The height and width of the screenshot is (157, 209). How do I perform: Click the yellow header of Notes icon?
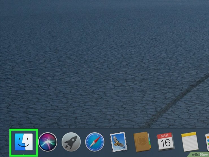pos(190,136)
